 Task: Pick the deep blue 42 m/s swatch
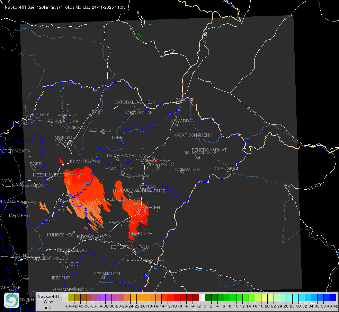pyautogui.click(x=333, y=297)
